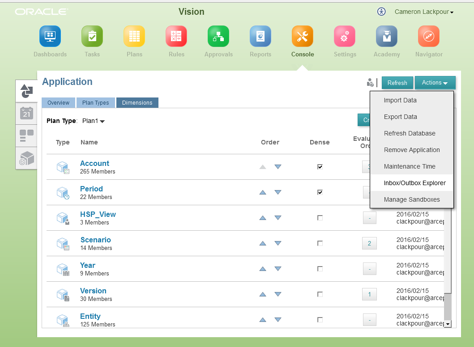
Task: Select Refresh Database menu item
Action: [x=412, y=134]
